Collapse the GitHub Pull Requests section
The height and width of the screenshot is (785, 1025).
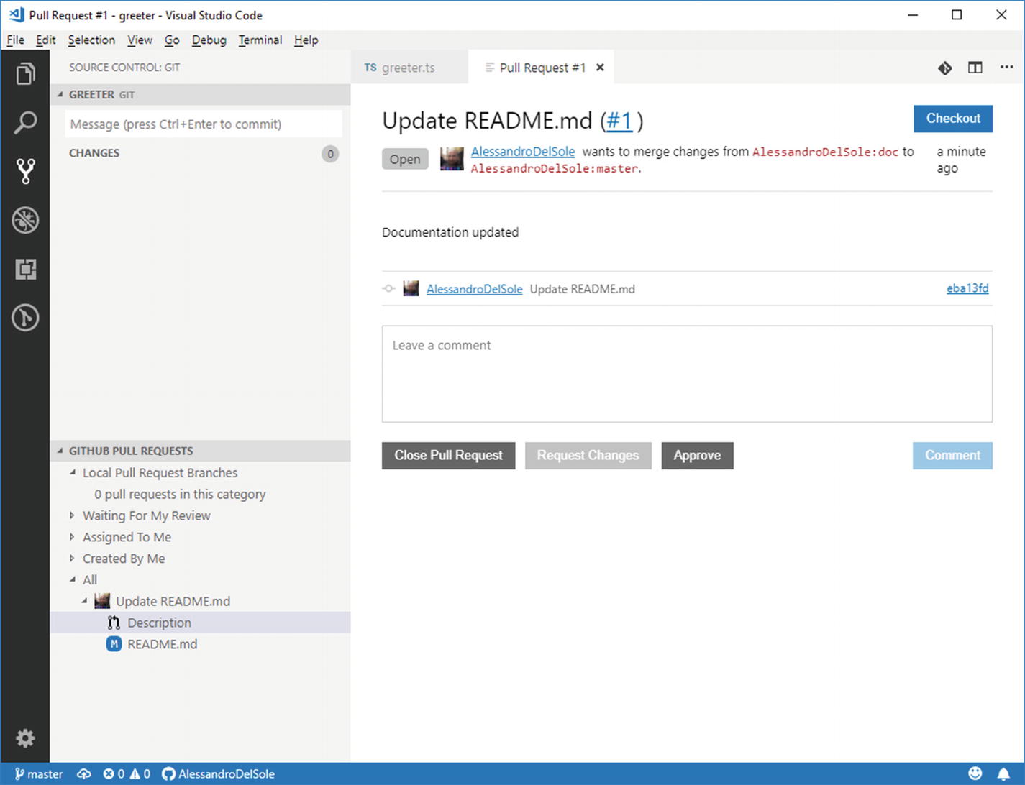[60, 451]
